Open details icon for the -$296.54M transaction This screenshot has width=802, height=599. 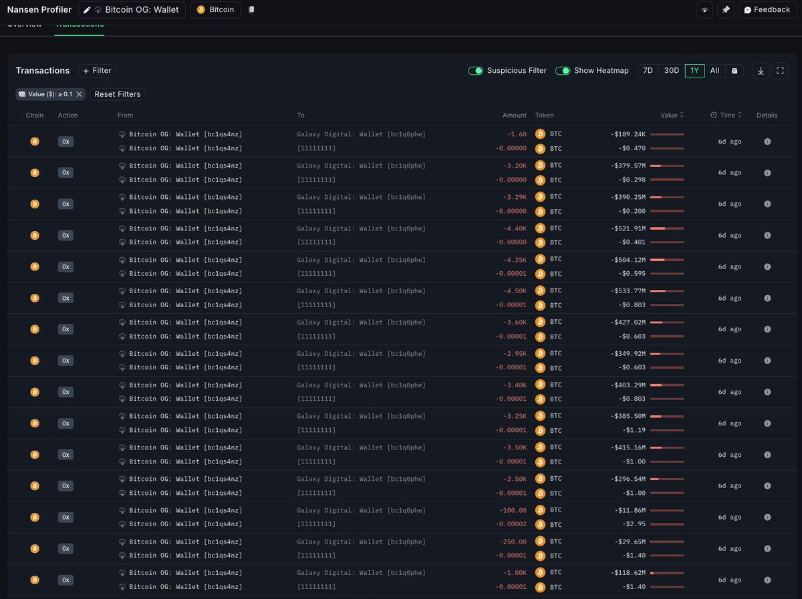click(767, 486)
